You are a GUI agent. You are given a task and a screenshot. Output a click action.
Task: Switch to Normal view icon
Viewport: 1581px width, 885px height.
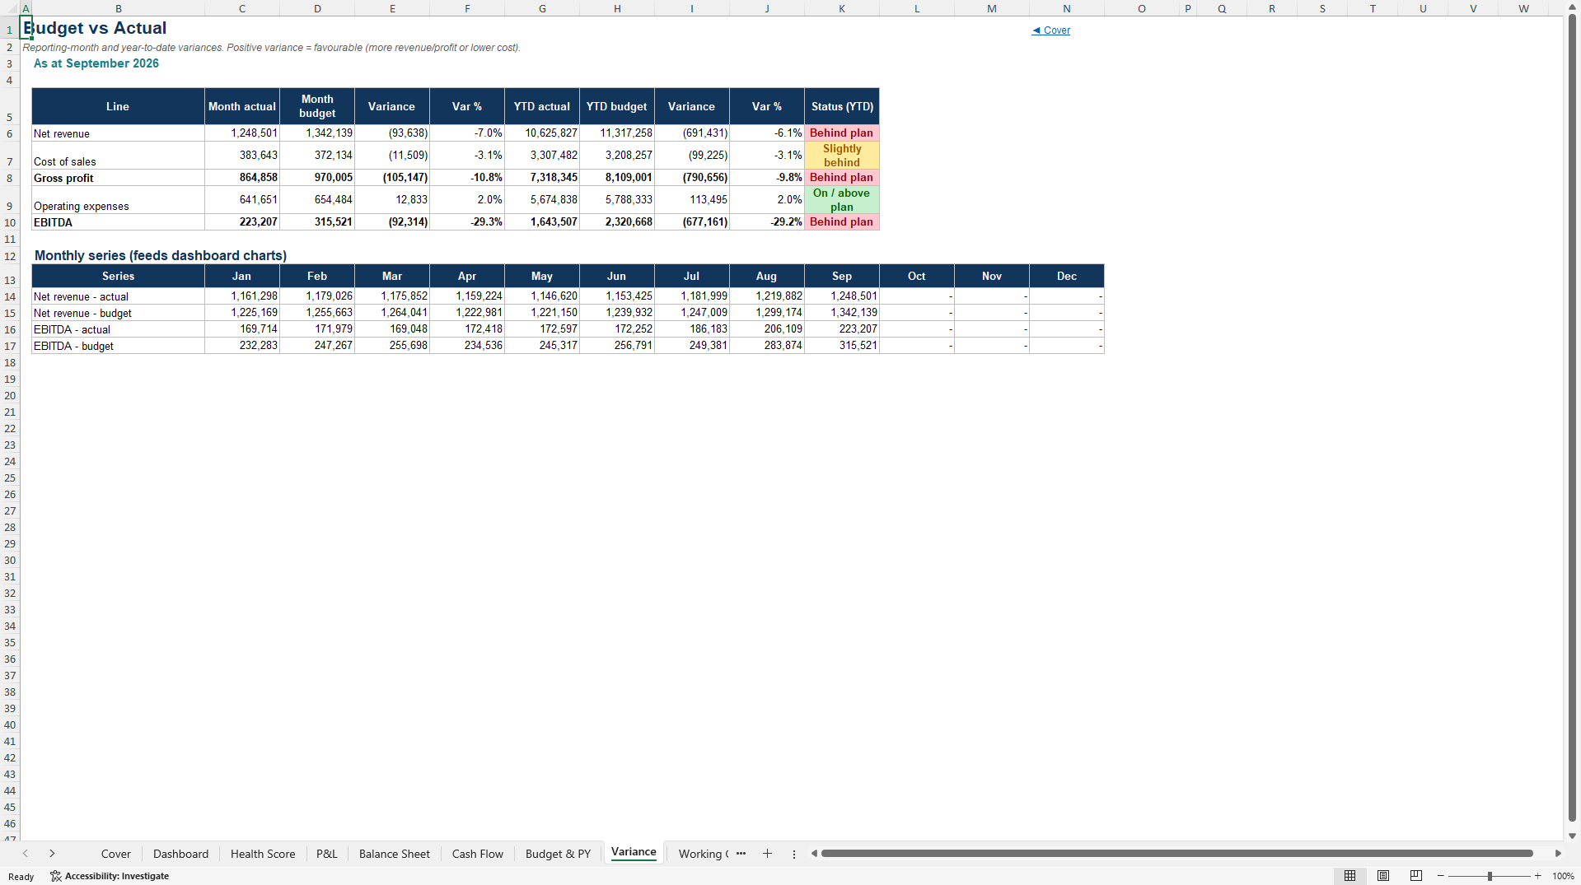1349,876
